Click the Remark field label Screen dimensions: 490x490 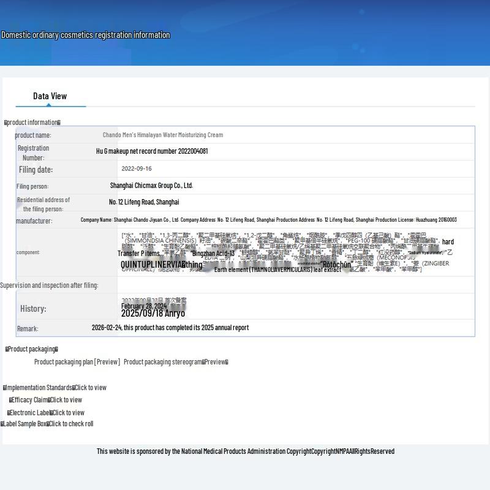pyautogui.click(x=28, y=329)
